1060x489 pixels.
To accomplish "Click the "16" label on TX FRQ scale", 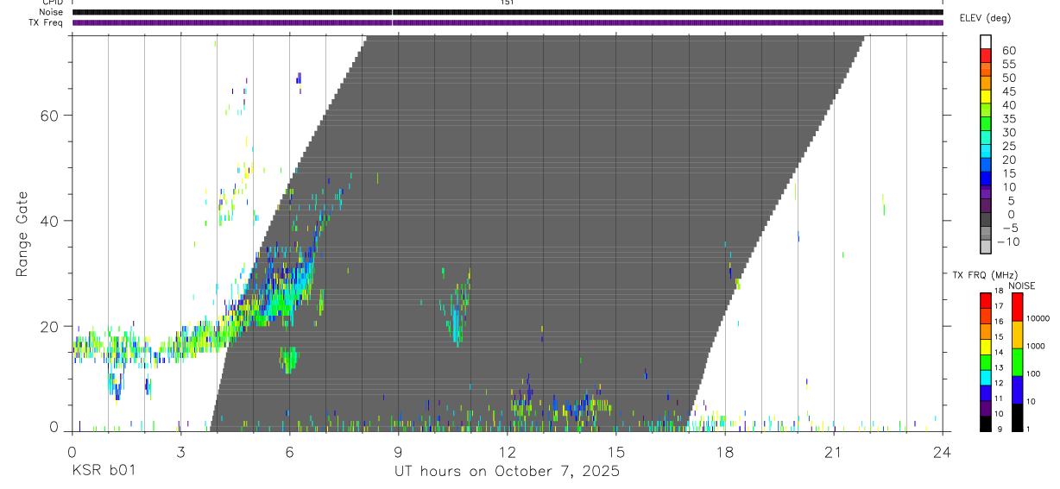I will coord(1000,322).
